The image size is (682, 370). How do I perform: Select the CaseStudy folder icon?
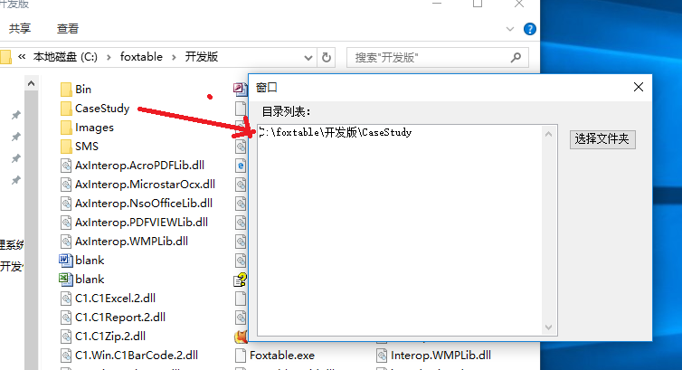pyautogui.click(x=66, y=109)
